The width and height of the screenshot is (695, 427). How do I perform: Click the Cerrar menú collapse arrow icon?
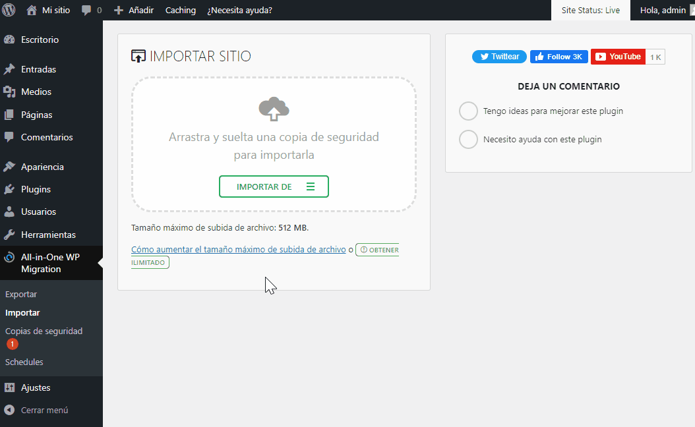tap(9, 410)
